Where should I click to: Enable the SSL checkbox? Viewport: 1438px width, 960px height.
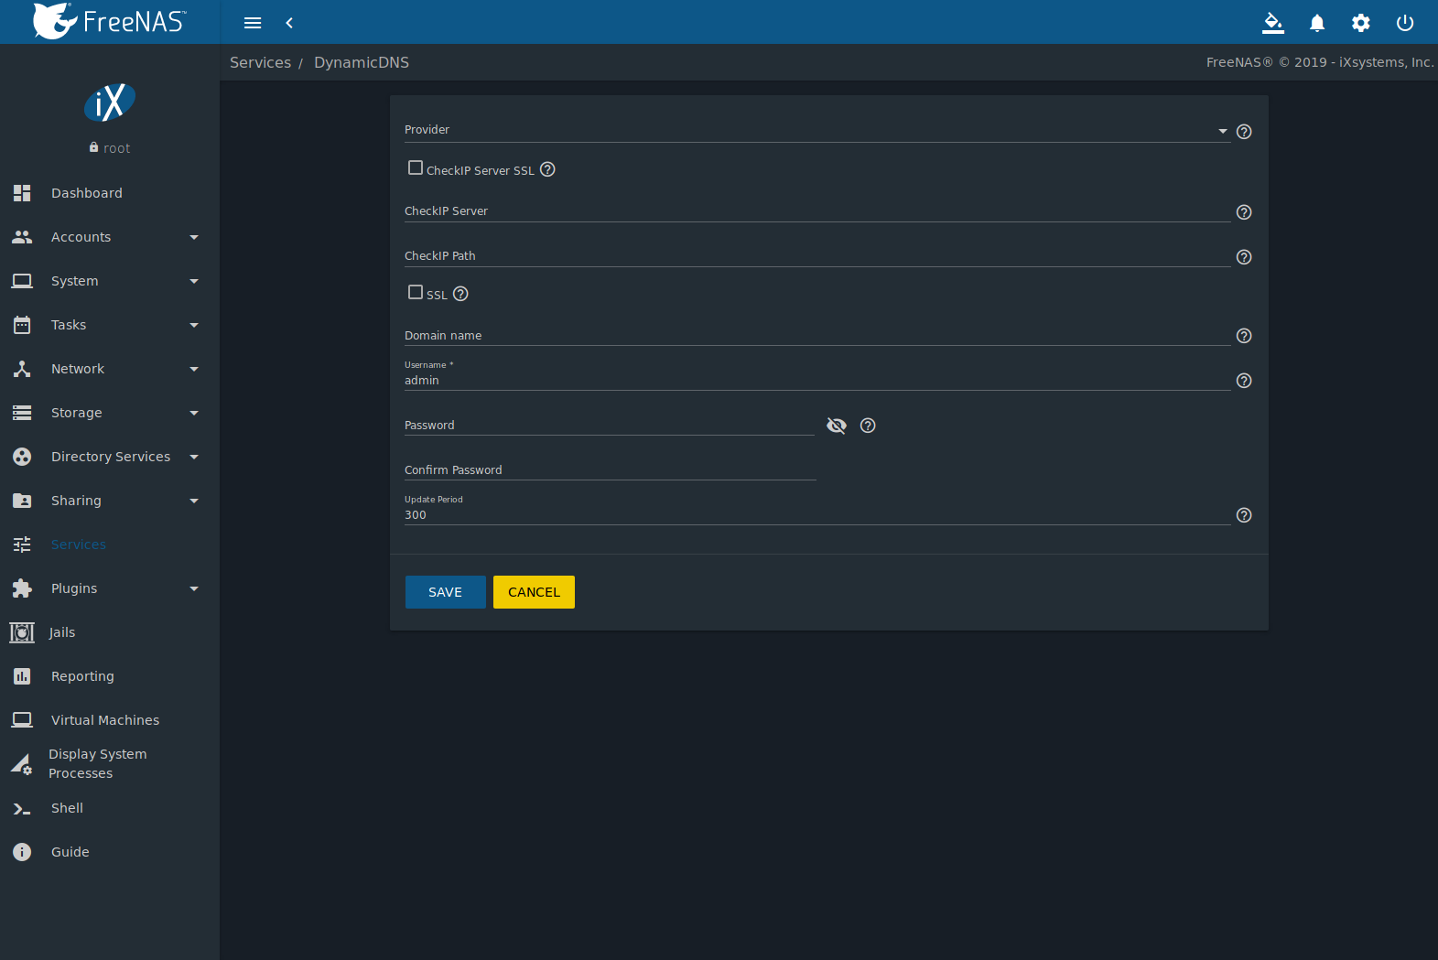pyautogui.click(x=416, y=293)
